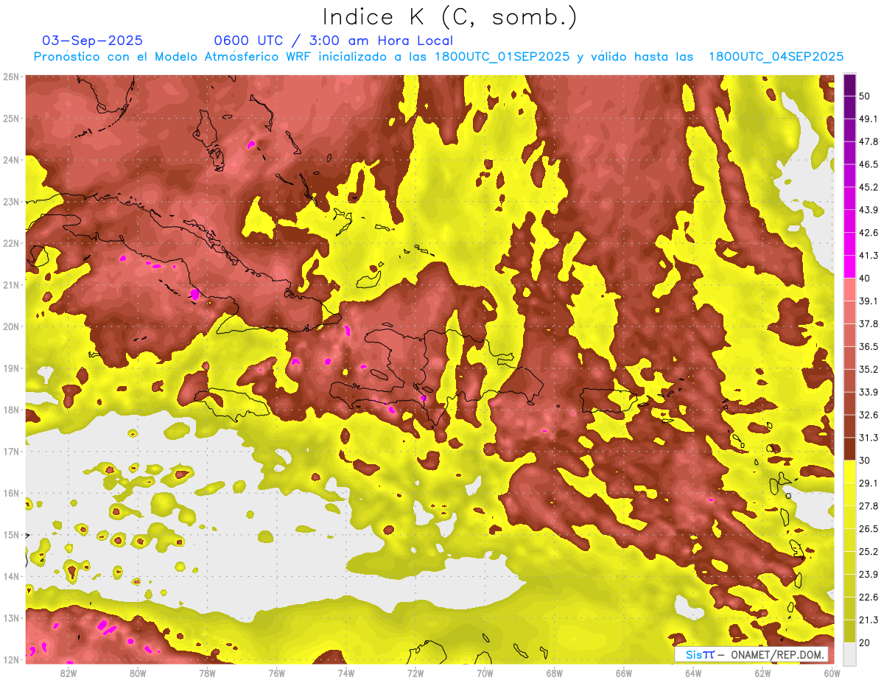Click the '22N' latitude label
The image size is (884, 683).
tap(11, 243)
